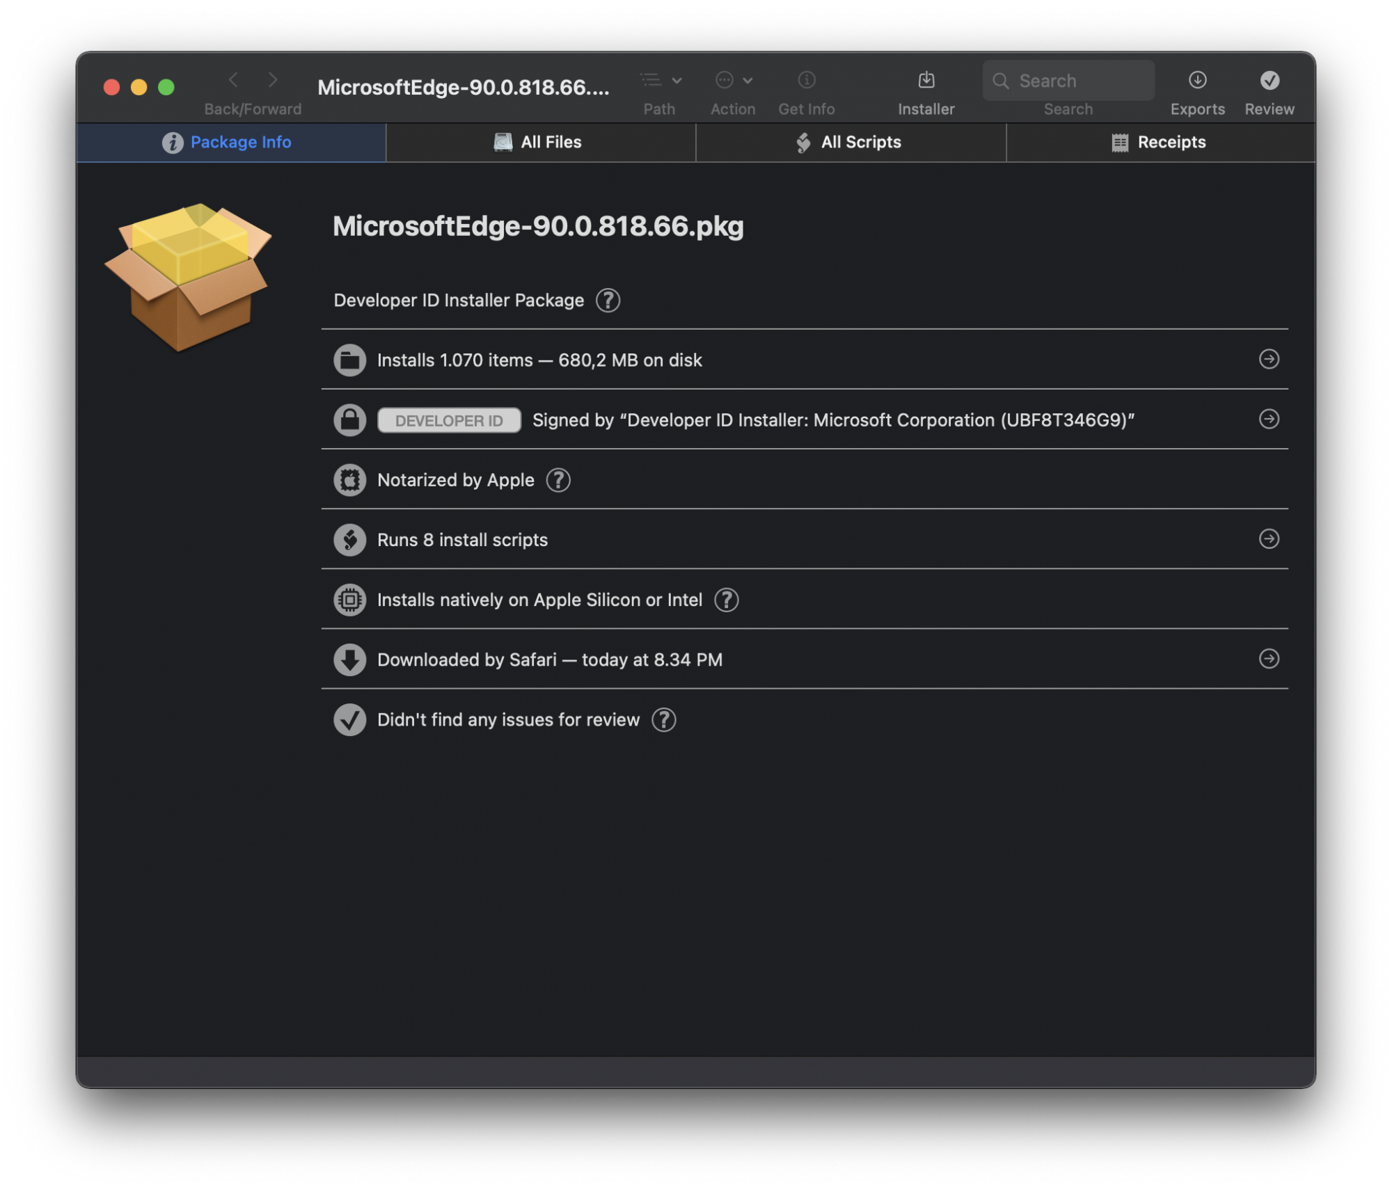Image resolution: width=1392 pixels, height=1189 pixels.
Task: Click the Search field
Action: point(1068,81)
